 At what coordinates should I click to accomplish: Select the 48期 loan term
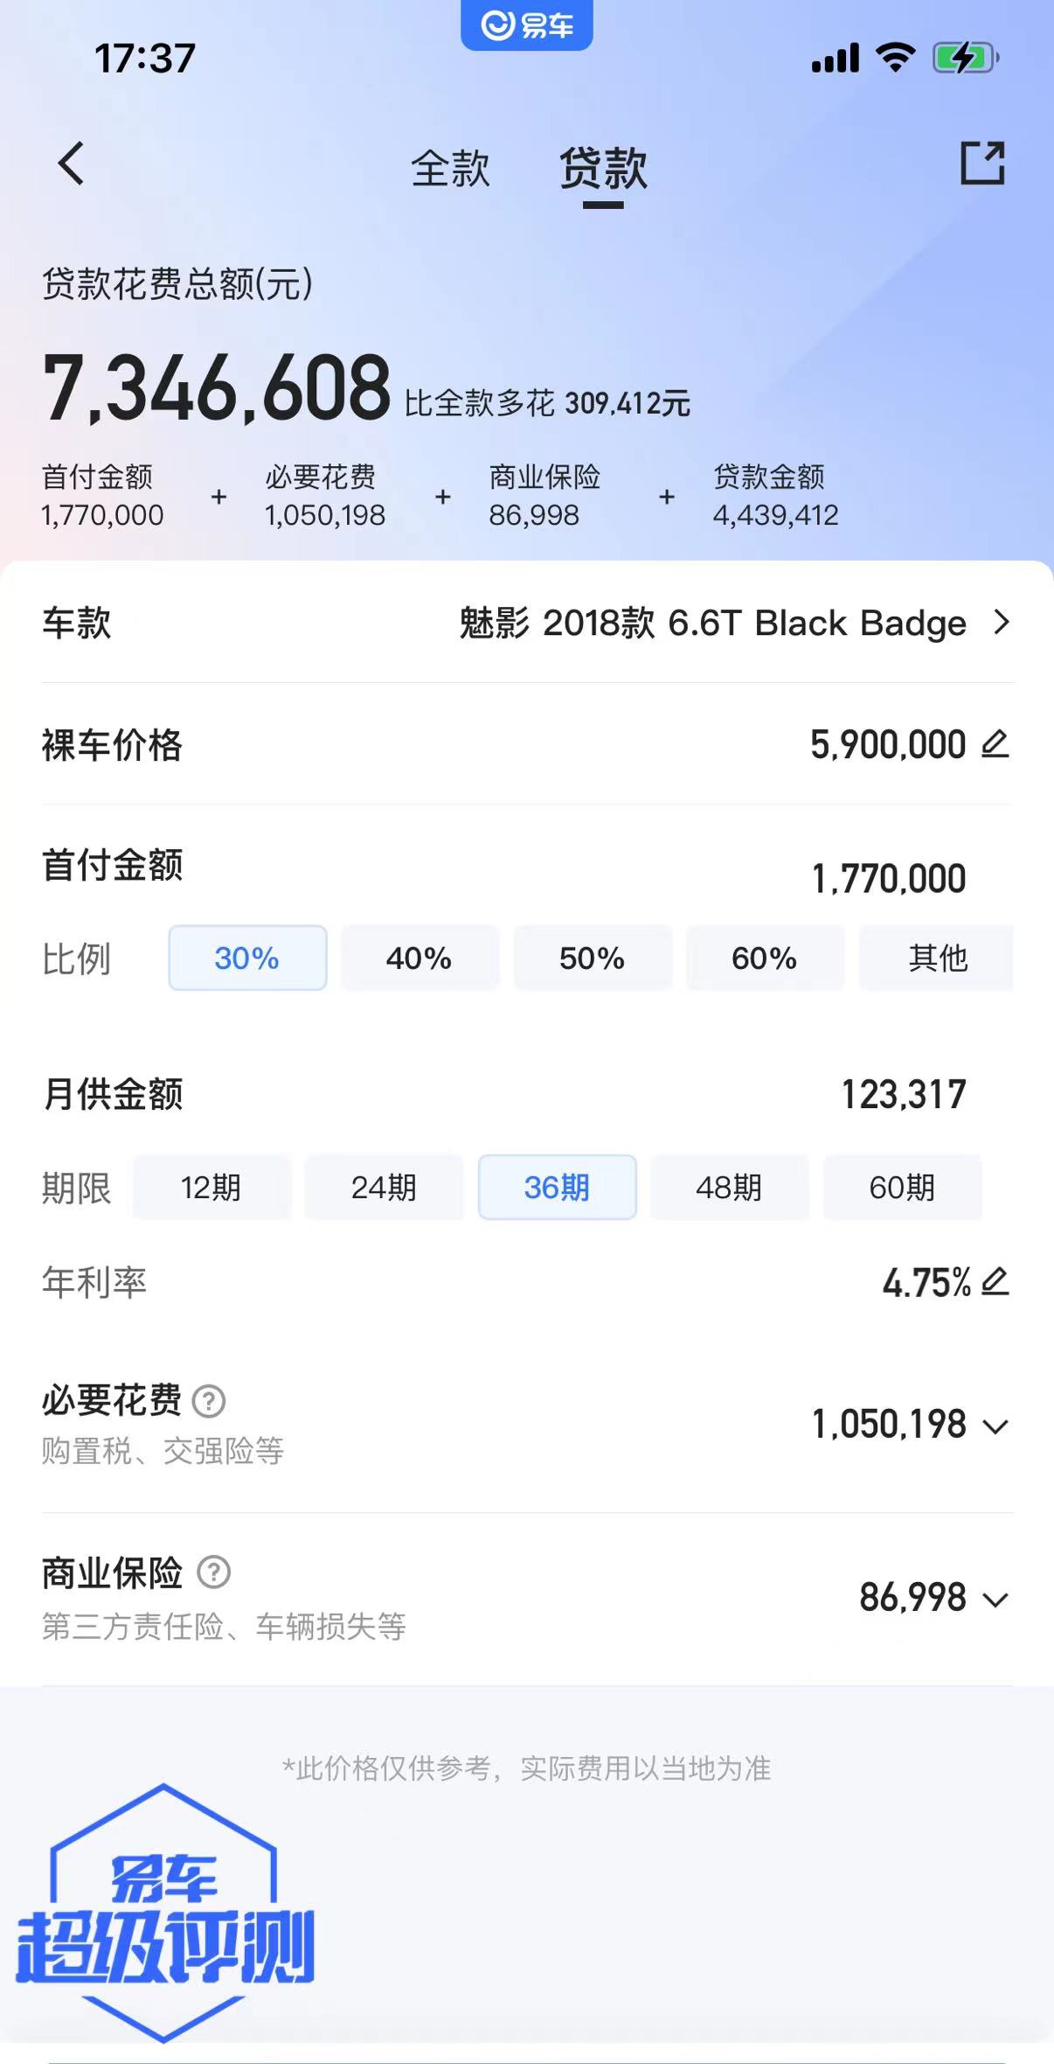729,1187
